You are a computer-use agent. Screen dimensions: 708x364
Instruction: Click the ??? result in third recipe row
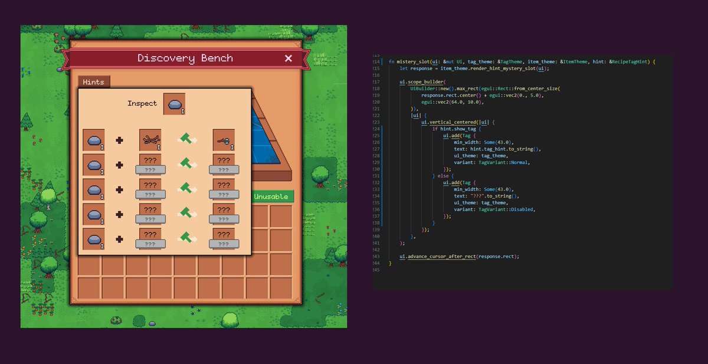click(x=224, y=189)
